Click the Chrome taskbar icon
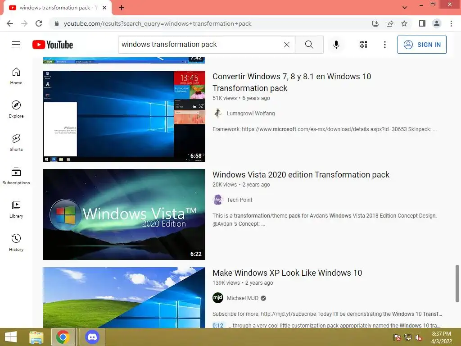461x346 pixels. click(x=63, y=337)
